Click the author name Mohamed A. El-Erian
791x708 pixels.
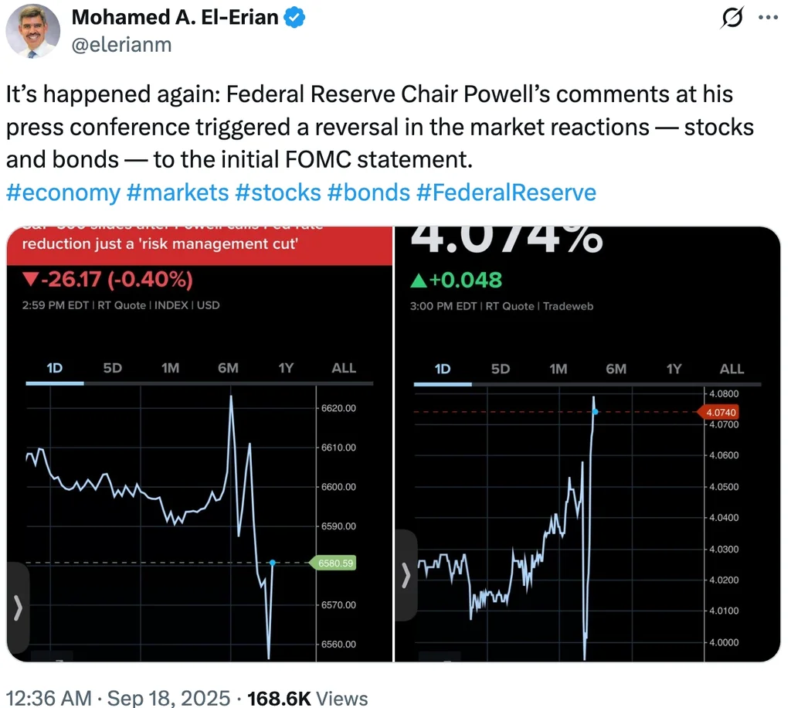click(175, 18)
